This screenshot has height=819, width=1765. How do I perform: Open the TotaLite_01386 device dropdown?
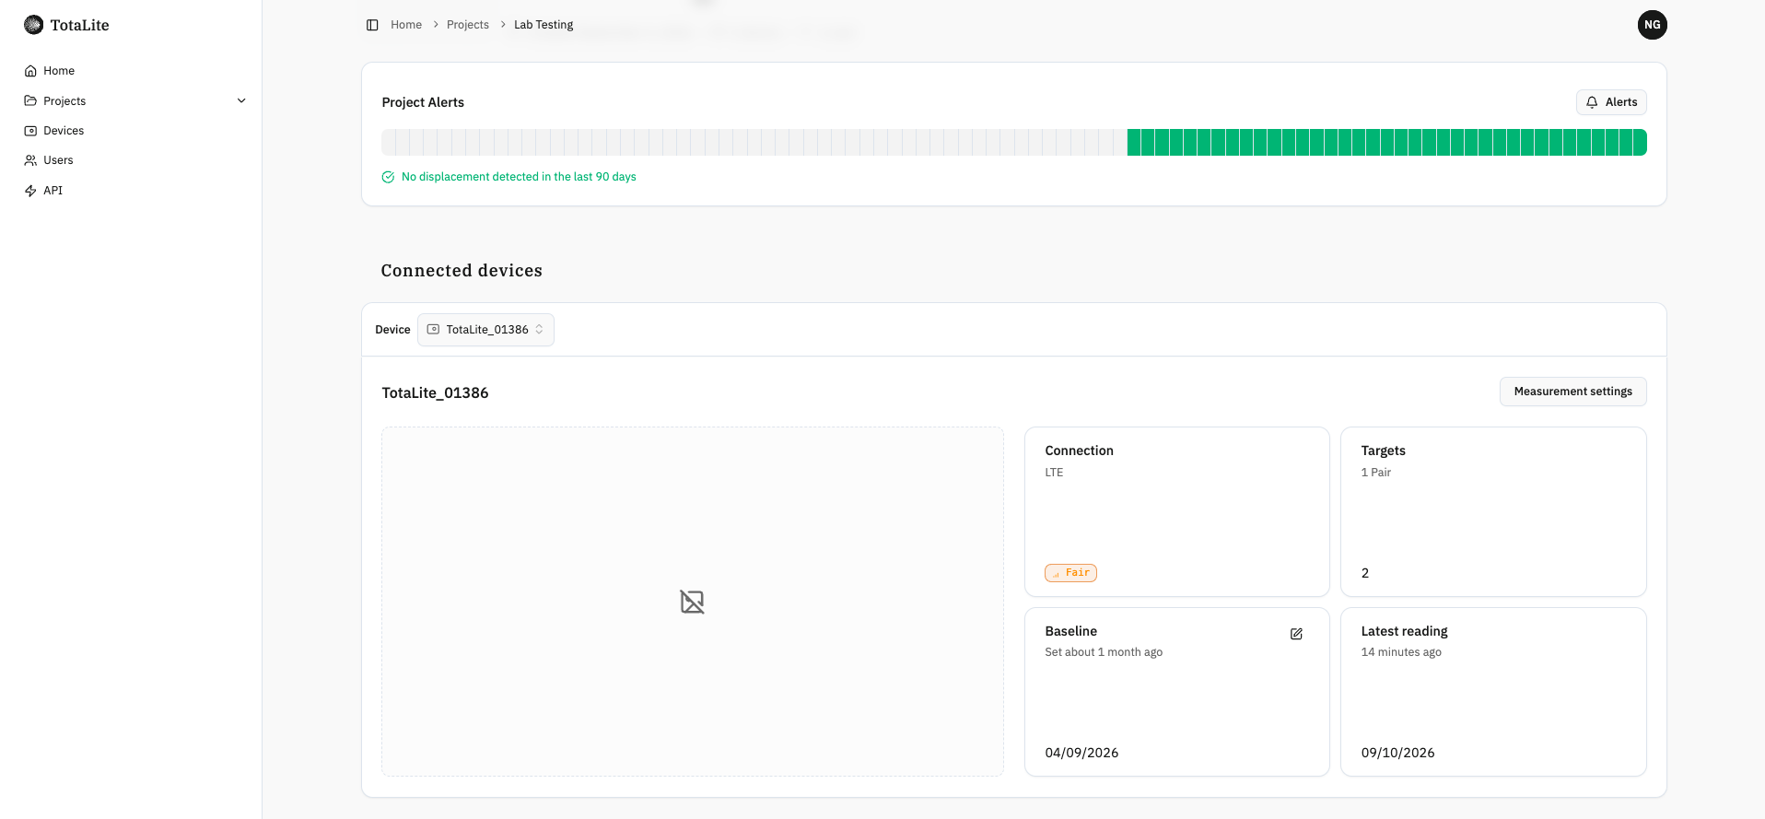pos(485,330)
